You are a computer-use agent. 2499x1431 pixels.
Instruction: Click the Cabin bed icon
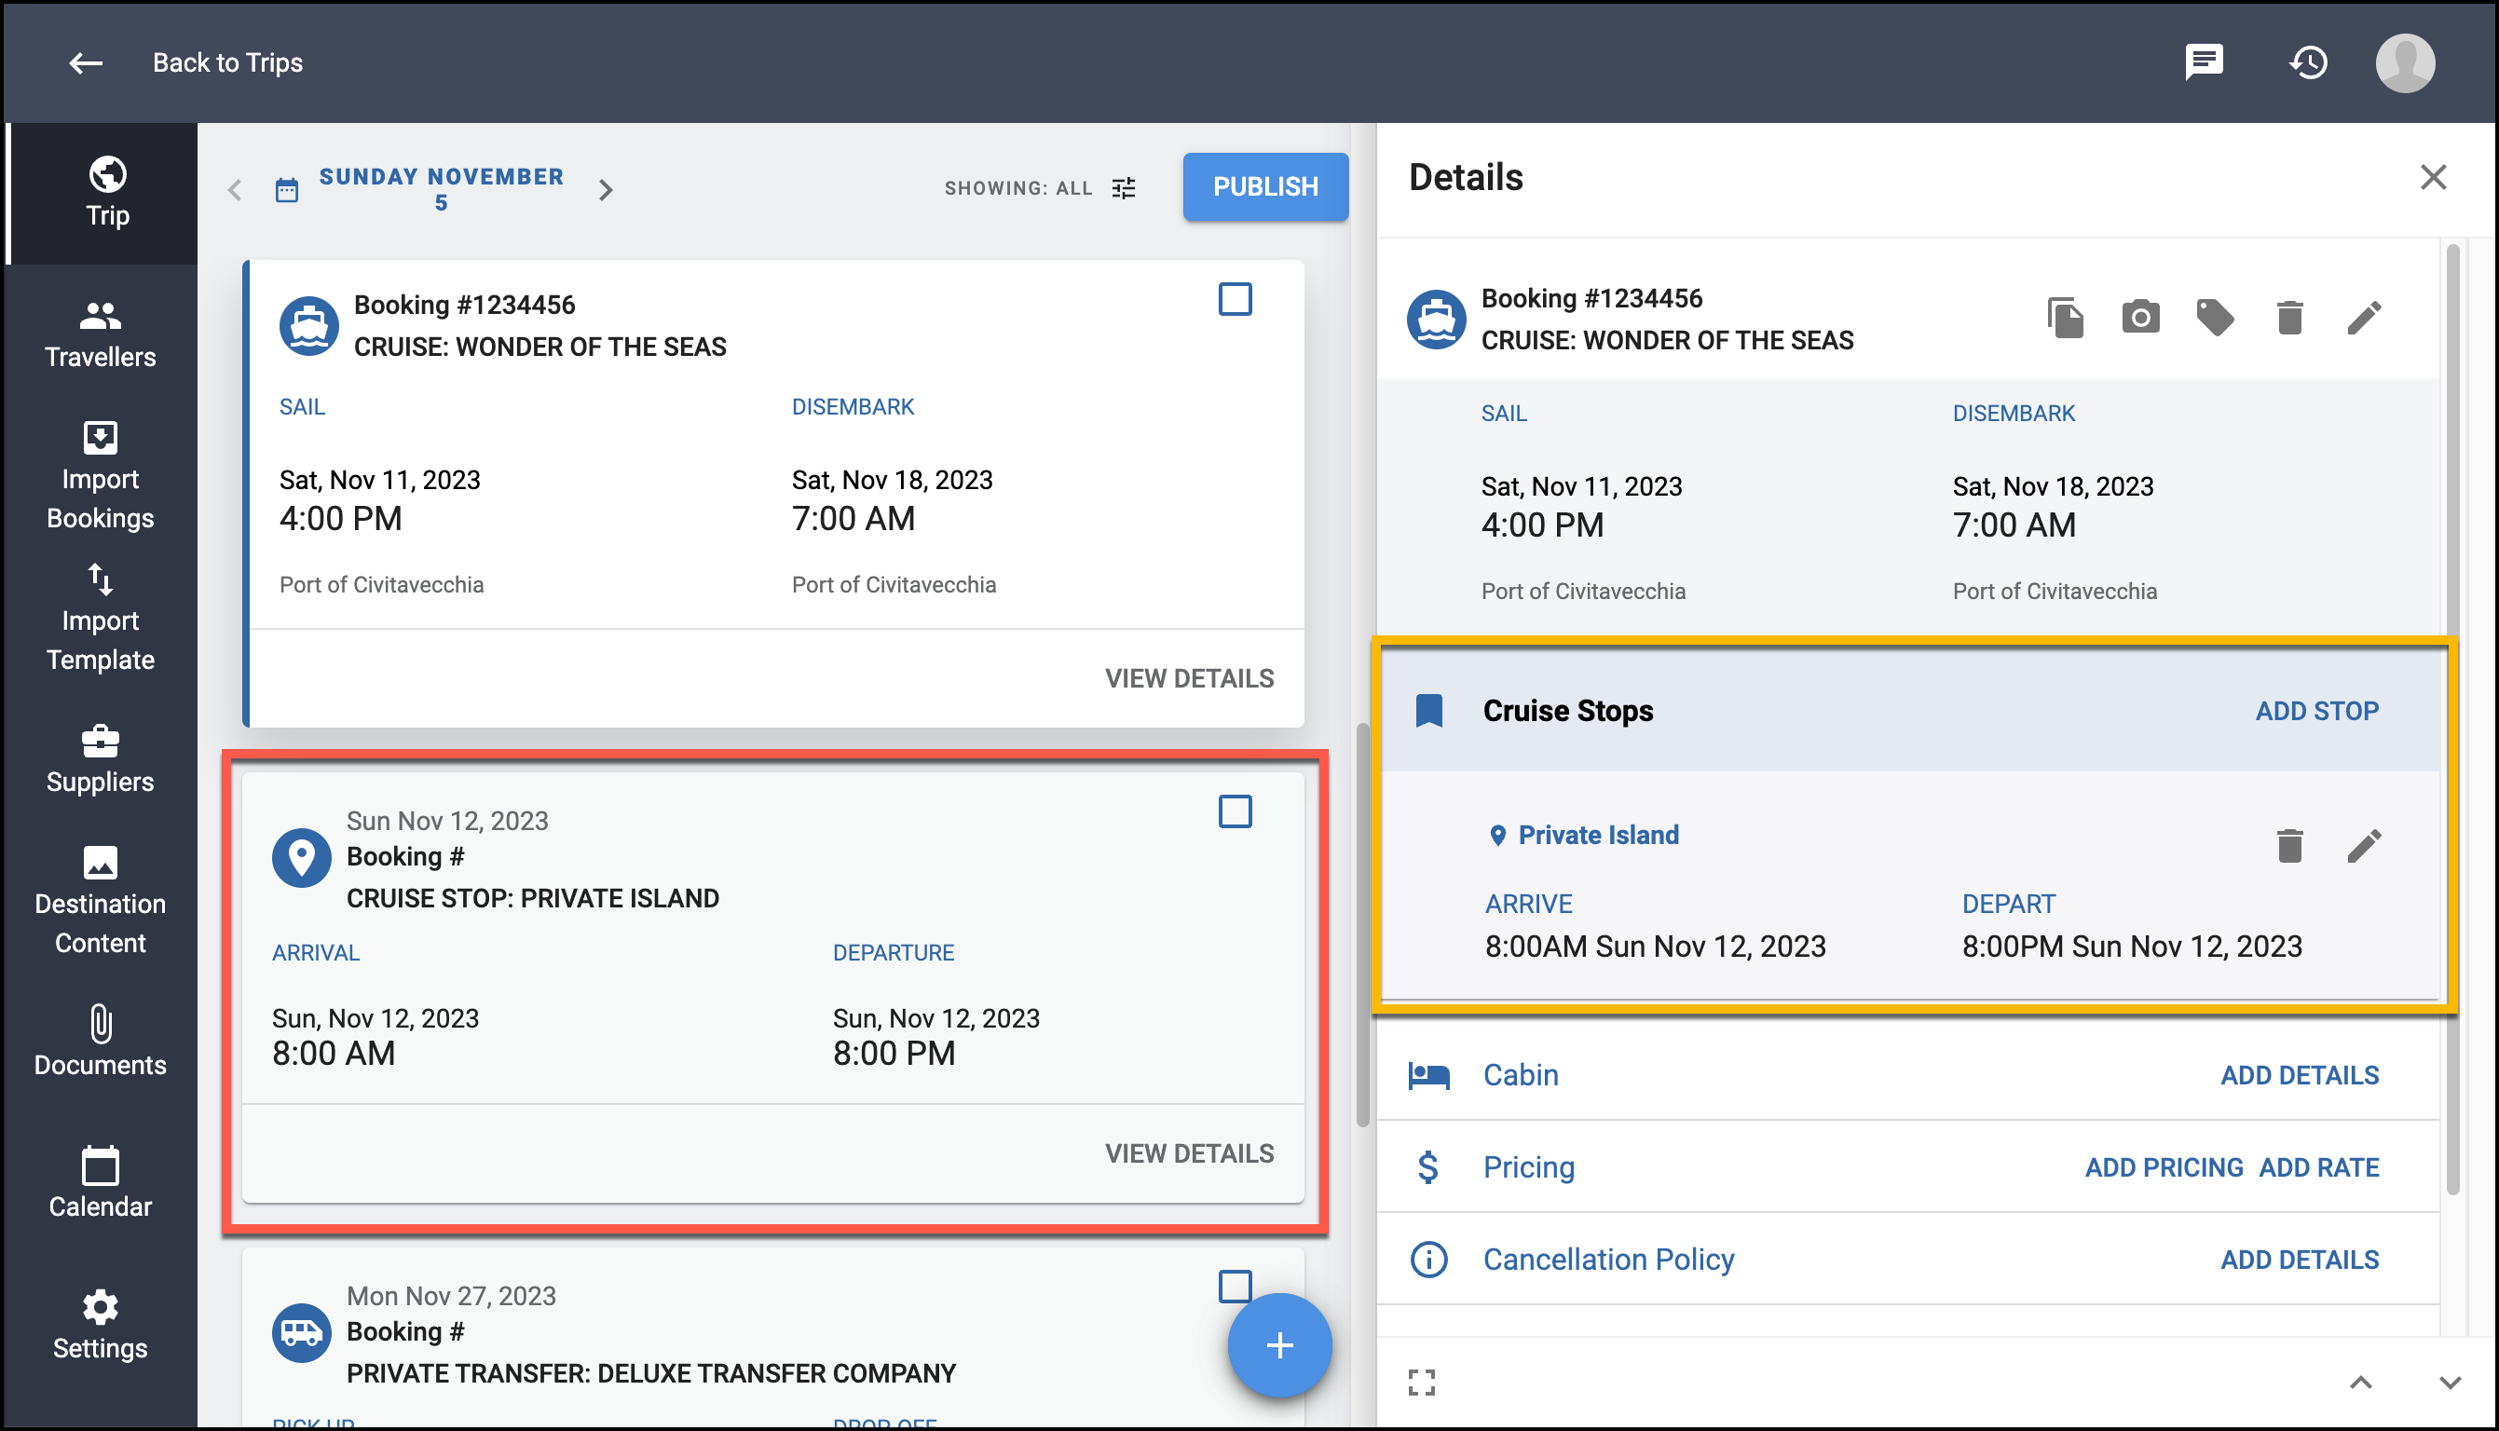1428,1075
